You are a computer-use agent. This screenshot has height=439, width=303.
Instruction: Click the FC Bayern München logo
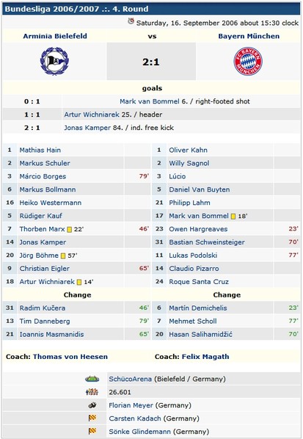coord(248,61)
